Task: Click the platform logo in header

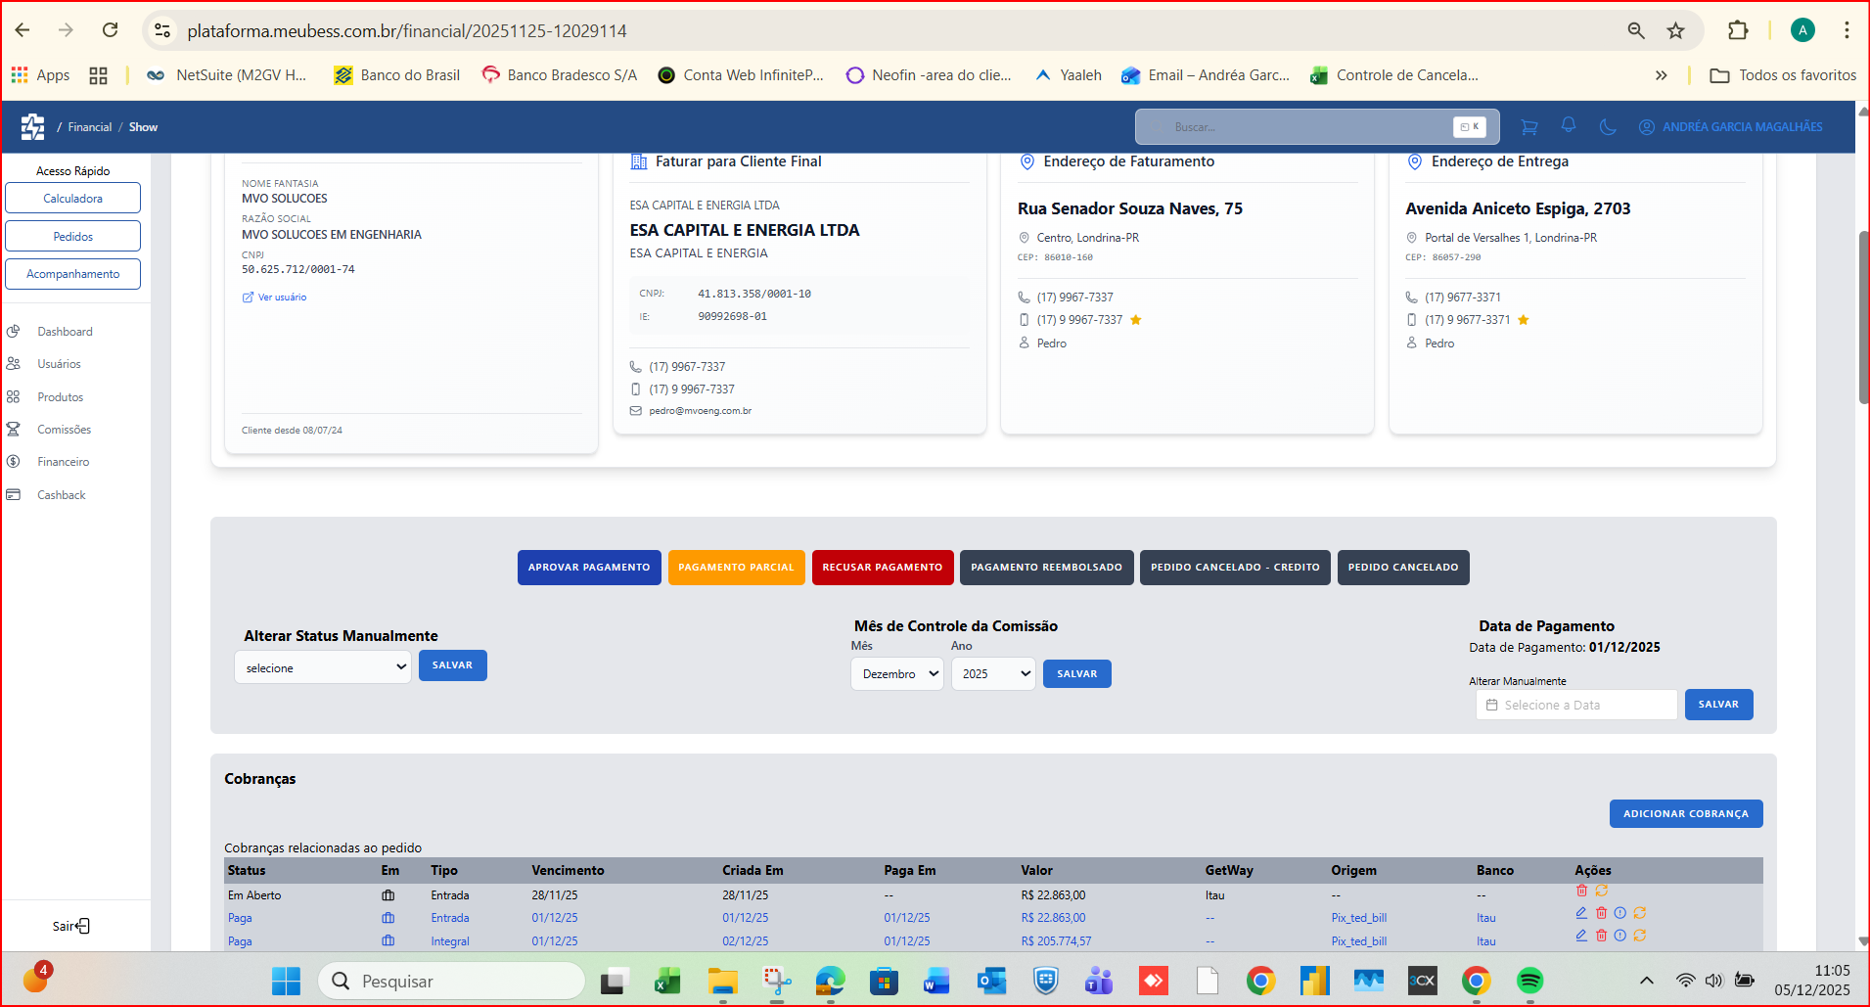Action: coord(32,127)
